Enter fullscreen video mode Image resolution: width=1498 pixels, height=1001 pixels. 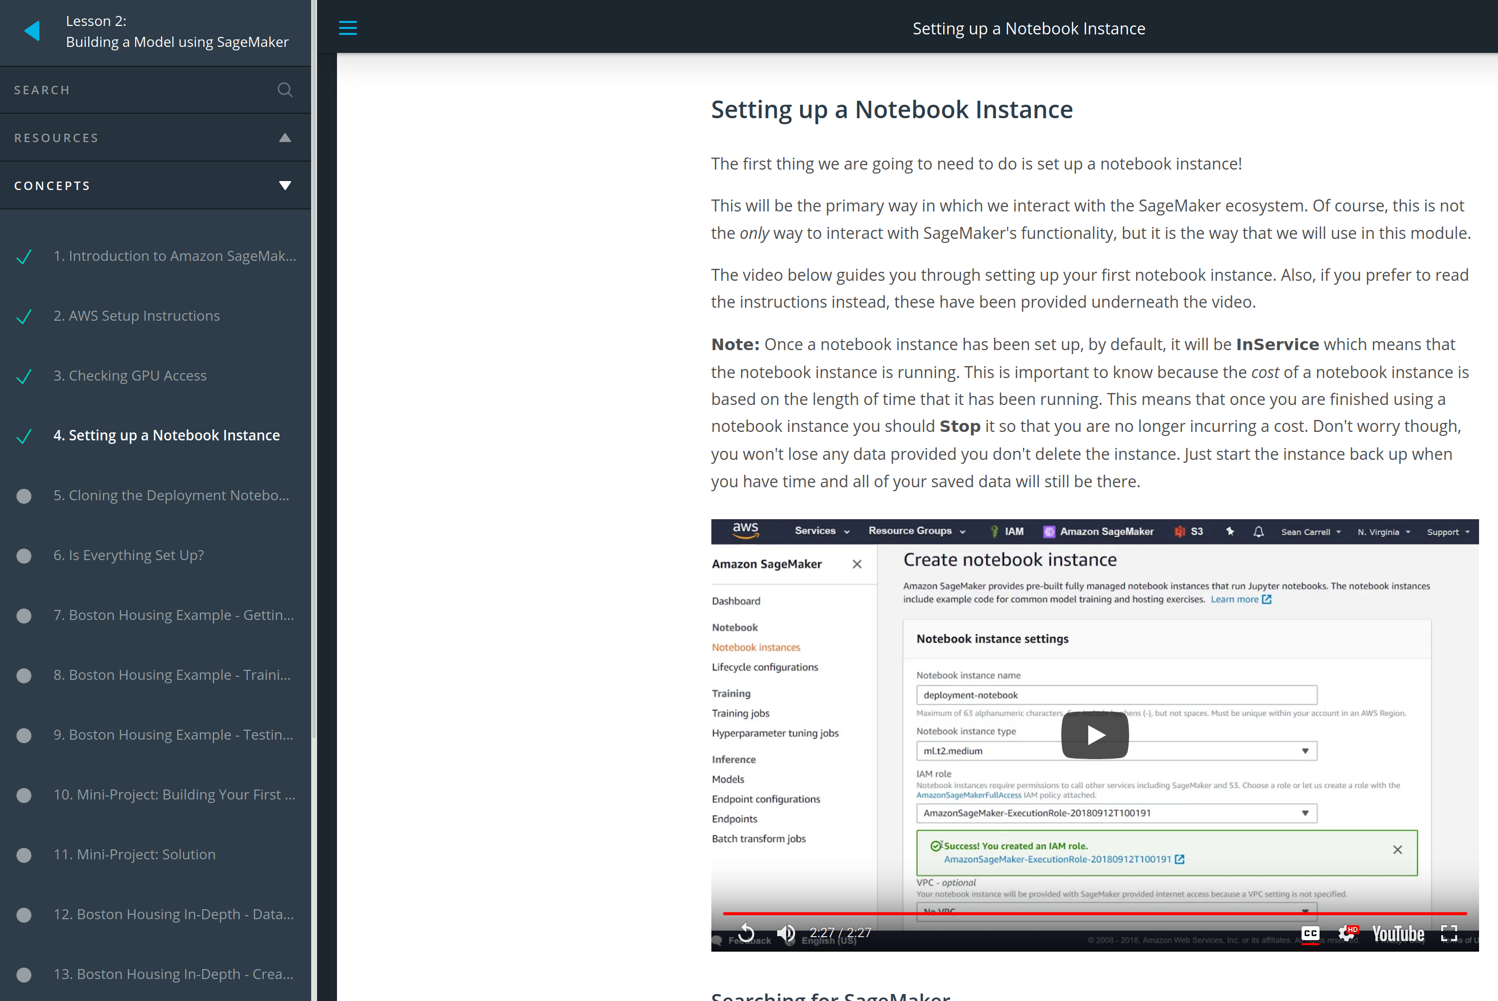tap(1449, 933)
